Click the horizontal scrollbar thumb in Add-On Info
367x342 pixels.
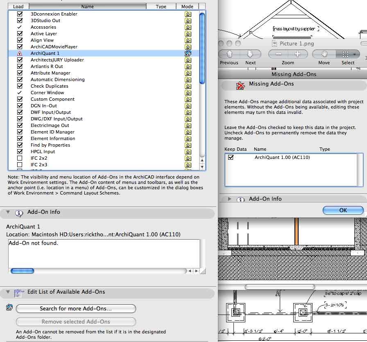coord(23,271)
